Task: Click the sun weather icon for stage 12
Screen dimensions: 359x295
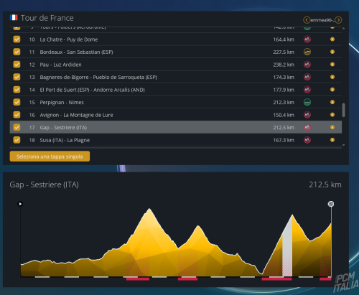Action: tap(332, 65)
